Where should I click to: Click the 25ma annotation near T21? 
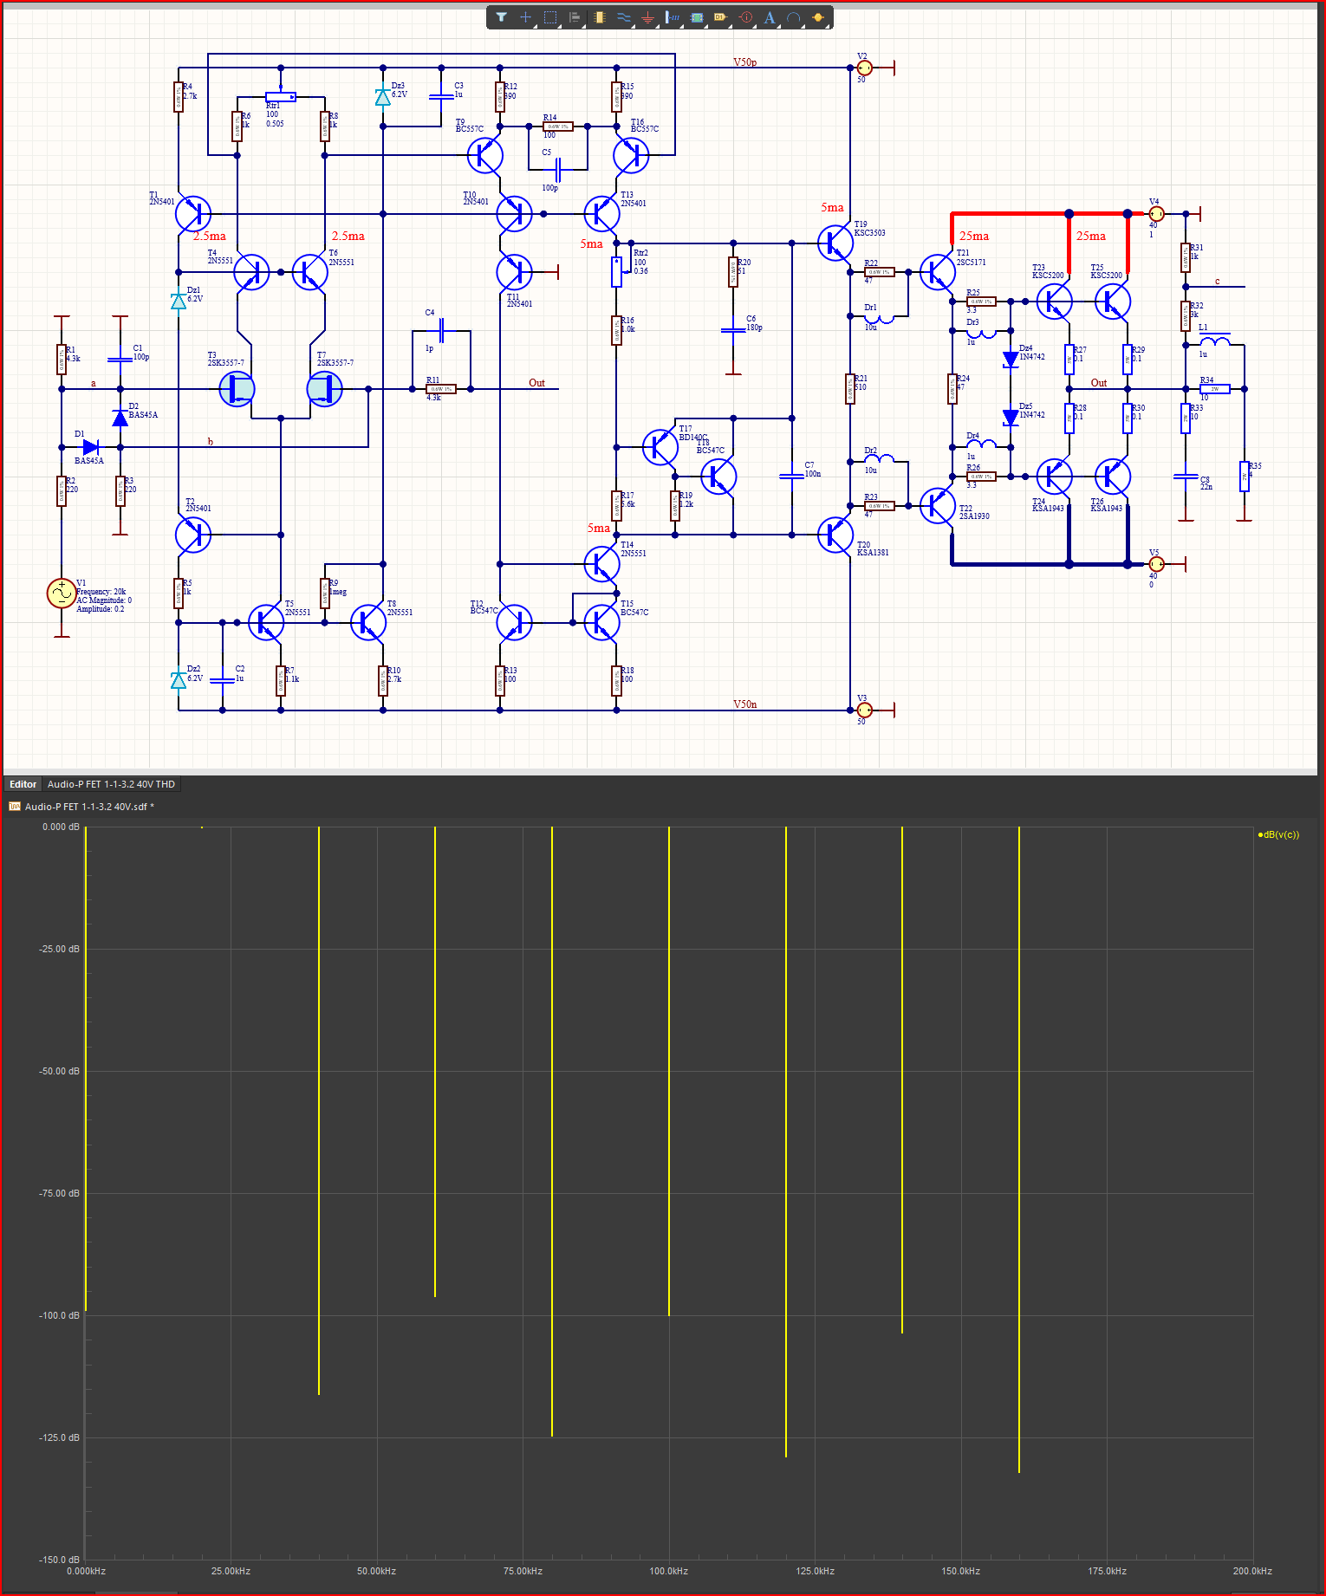[x=974, y=236]
